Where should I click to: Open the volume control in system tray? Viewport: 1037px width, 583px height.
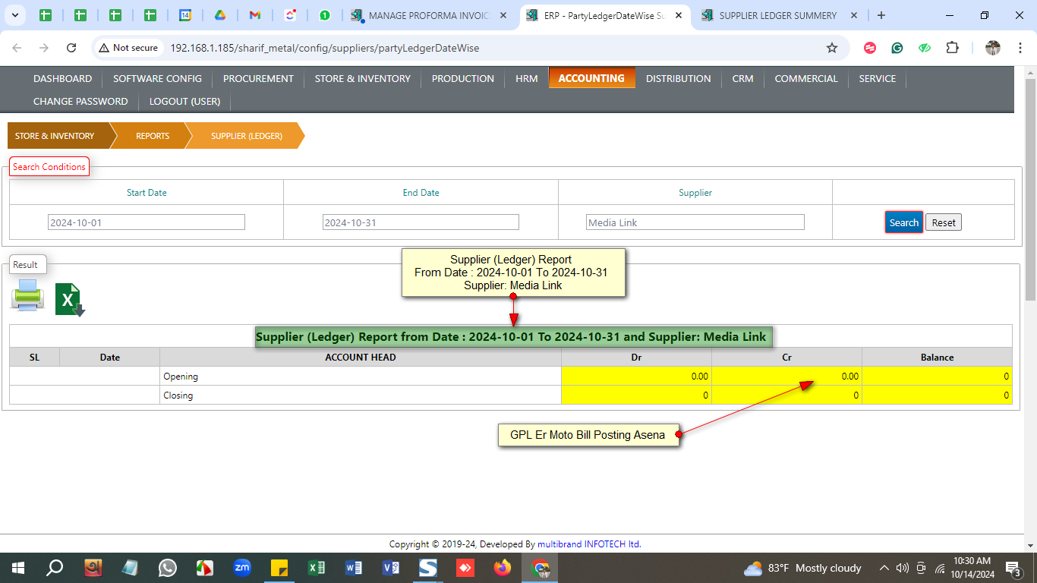click(903, 568)
